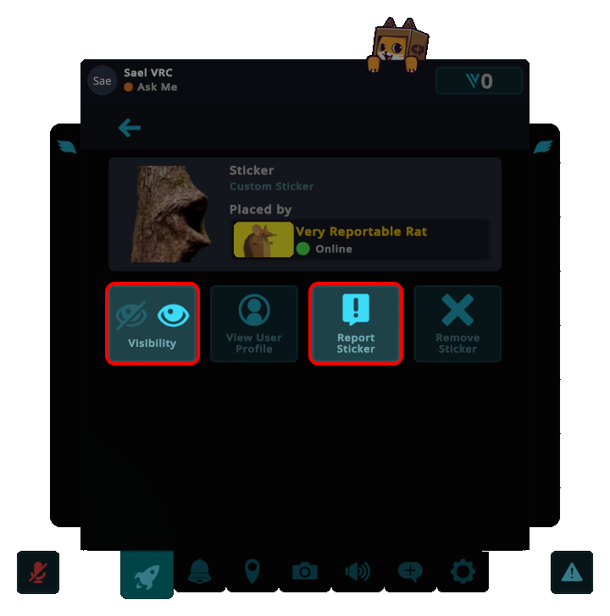Select Very Reportable Rat user entry
This screenshot has width=610, height=616.
[x=361, y=239]
